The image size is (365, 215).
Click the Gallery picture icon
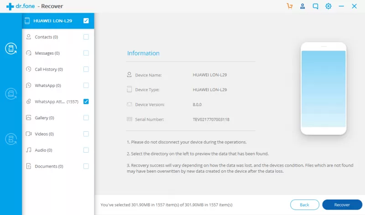(x=29, y=118)
